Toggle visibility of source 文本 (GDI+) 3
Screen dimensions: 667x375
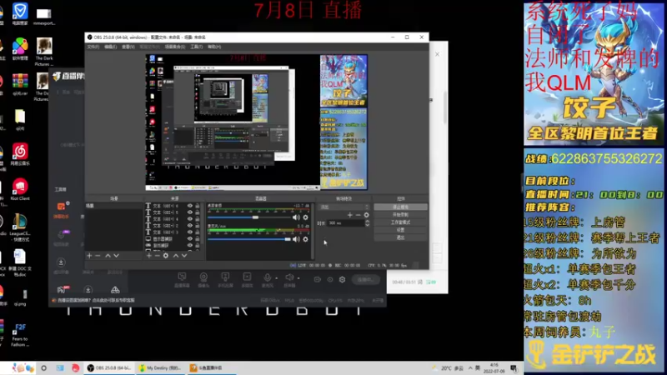click(190, 232)
